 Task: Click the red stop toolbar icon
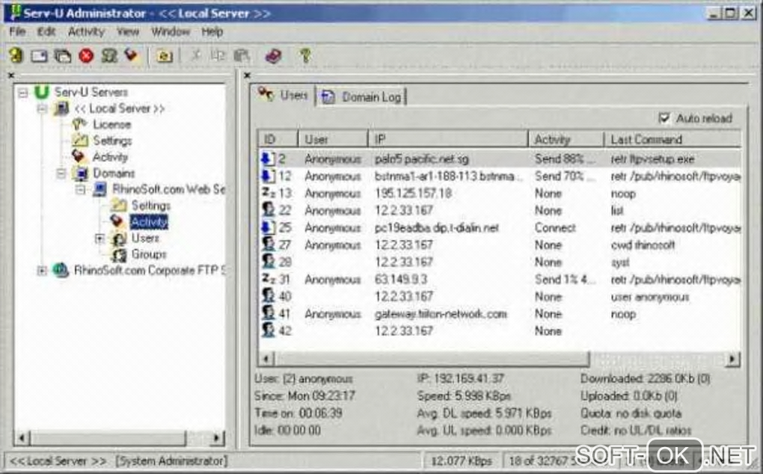point(86,56)
